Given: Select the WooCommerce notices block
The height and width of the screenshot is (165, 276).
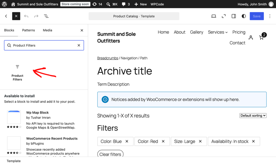Looking at the screenshot, I should coord(182,99).
